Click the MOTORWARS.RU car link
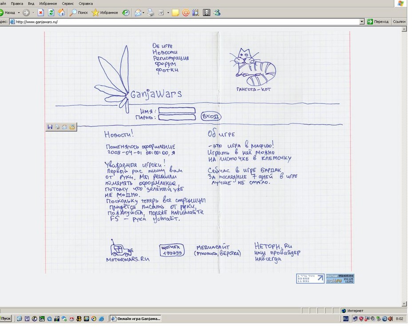The width and height of the screenshot is (413, 330). (127, 251)
